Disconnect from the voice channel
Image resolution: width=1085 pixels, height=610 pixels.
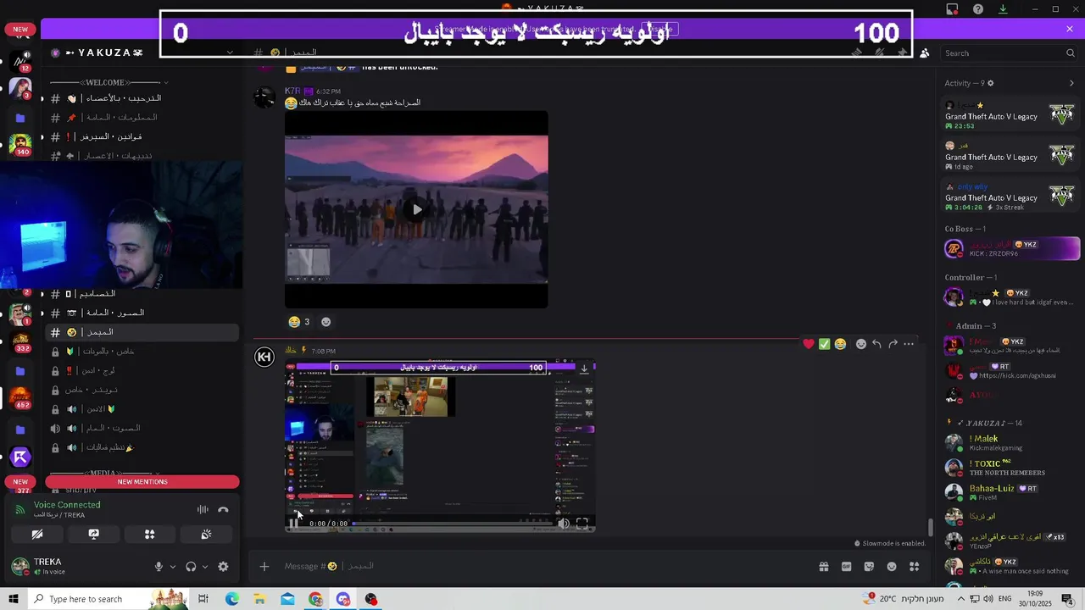tap(223, 510)
